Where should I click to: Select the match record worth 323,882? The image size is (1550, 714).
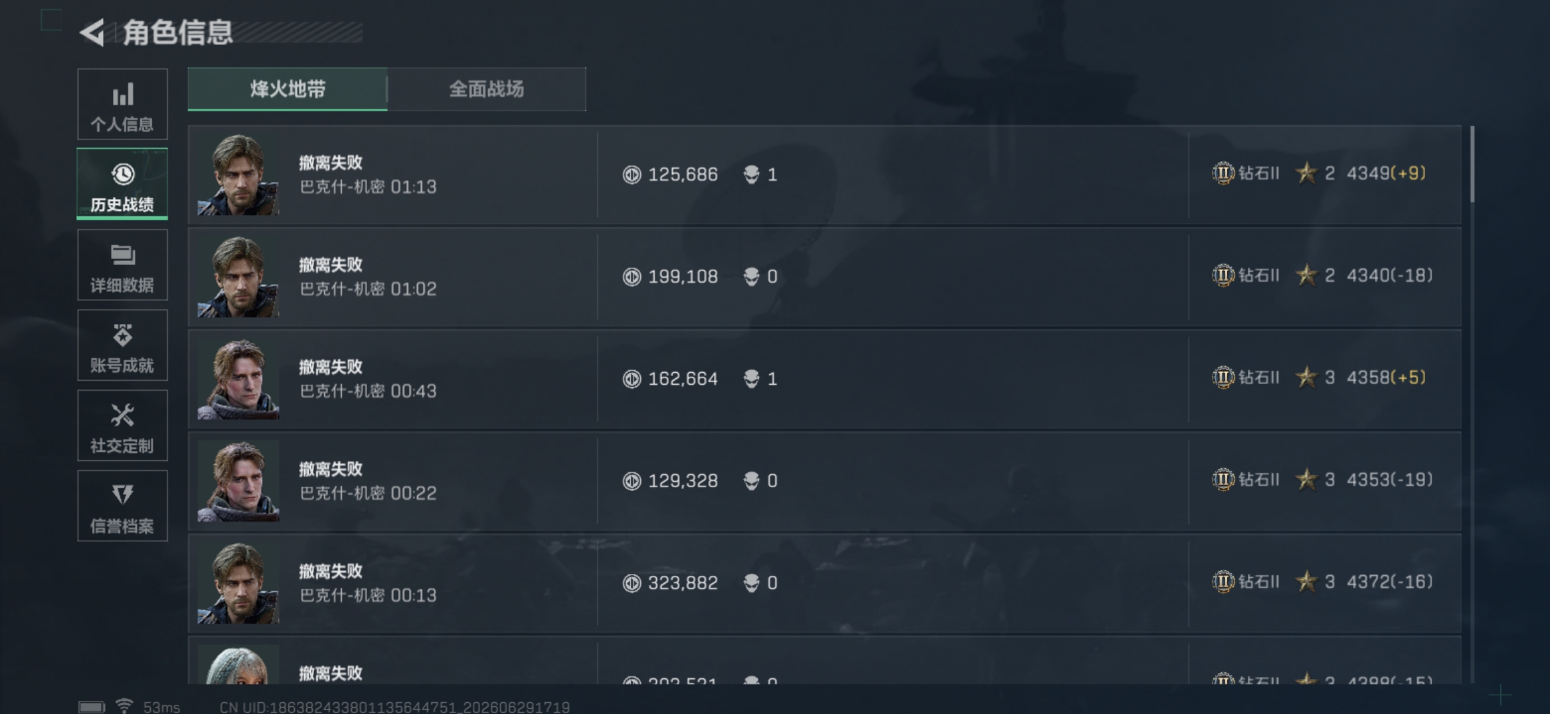825,583
